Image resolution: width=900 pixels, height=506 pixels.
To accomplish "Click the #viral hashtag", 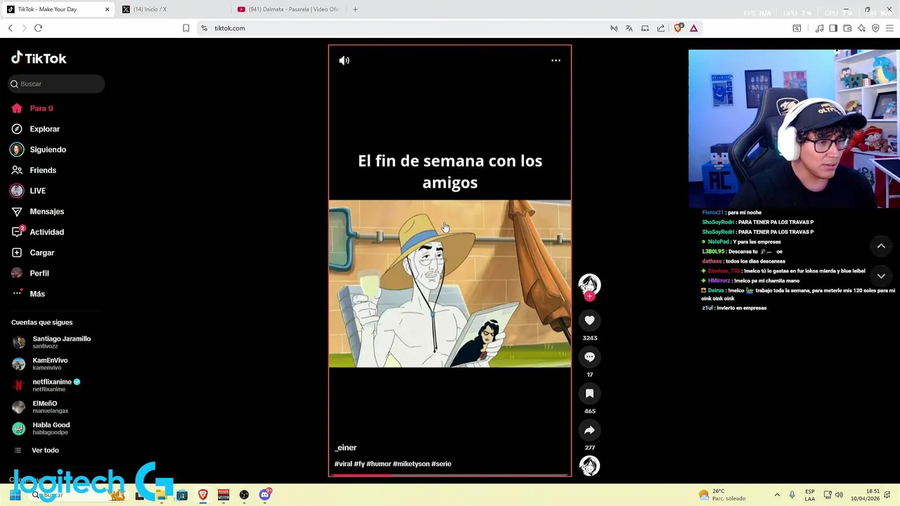I will click(343, 464).
